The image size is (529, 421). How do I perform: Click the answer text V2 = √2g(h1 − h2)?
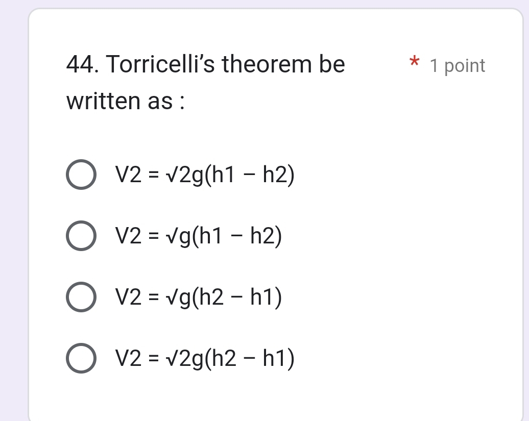click(x=205, y=176)
